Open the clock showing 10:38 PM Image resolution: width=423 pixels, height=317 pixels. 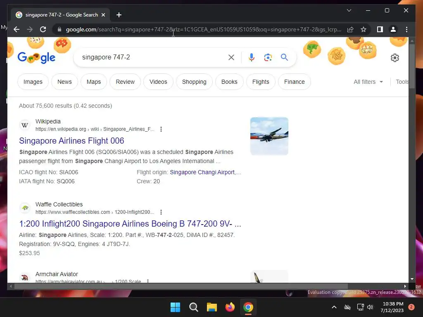click(x=392, y=307)
